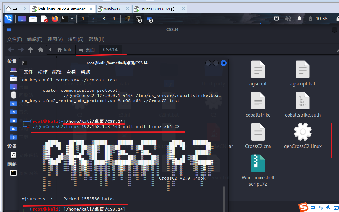Select the CS3.14 breadcrumb segment
The height and width of the screenshot is (212, 339).
[110, 50]
